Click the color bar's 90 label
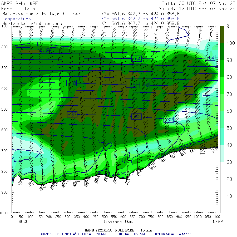237x237 pixels. 229,60
